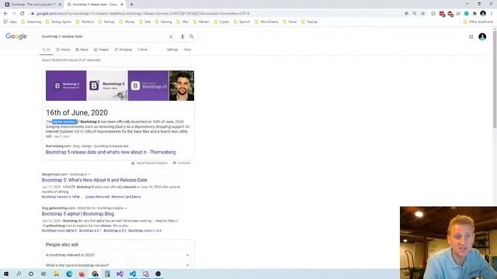Viewport: 497px width, 279px height.
Task: Click the 'Remove Card Decks' sitelink
Action: (126, 197)
